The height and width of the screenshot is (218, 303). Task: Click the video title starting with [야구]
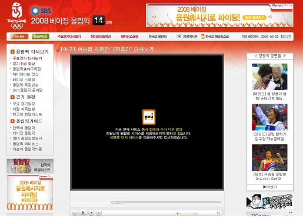(x=107, y=49)
